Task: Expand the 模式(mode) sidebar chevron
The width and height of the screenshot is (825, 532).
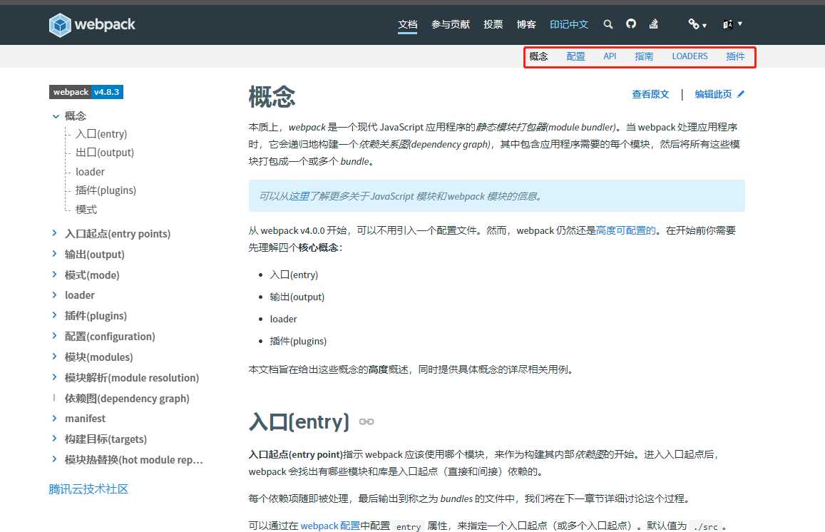Action: point(54,274)
